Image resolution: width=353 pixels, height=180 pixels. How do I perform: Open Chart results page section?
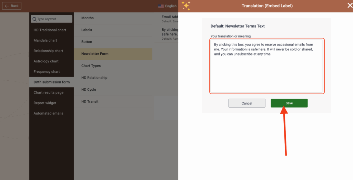(48, 92)
